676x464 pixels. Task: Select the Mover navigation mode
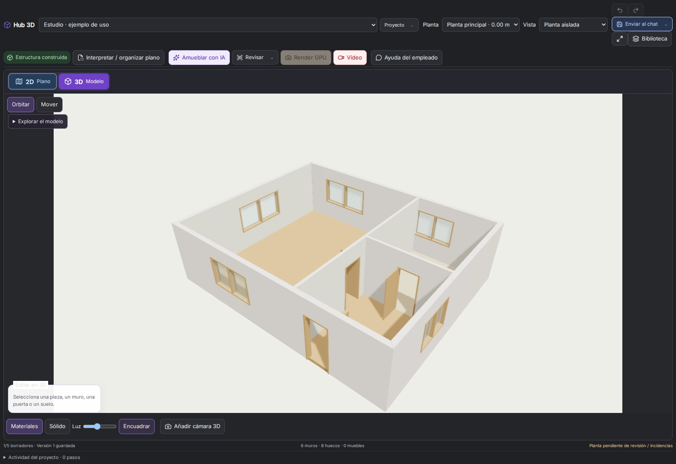[x=49, y=105]
